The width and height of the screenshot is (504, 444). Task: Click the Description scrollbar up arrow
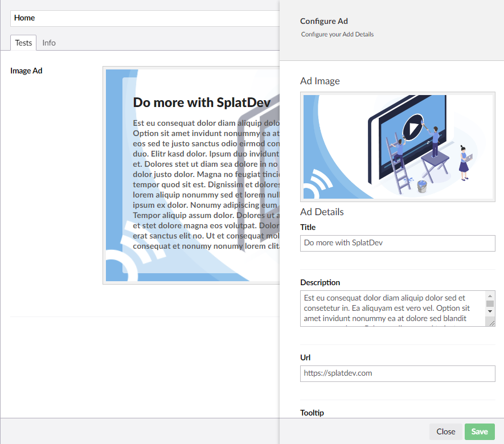pos(490,296)
